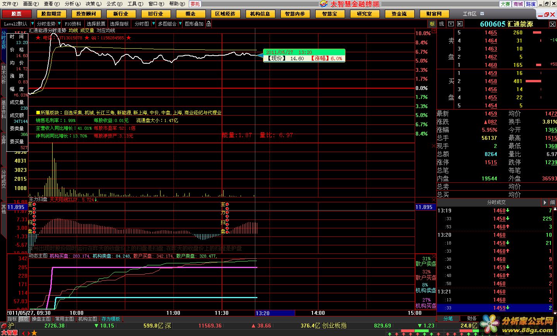Close the 600605 quote panel with the X box
Screen dimensions: 557x336
point(552,24)
